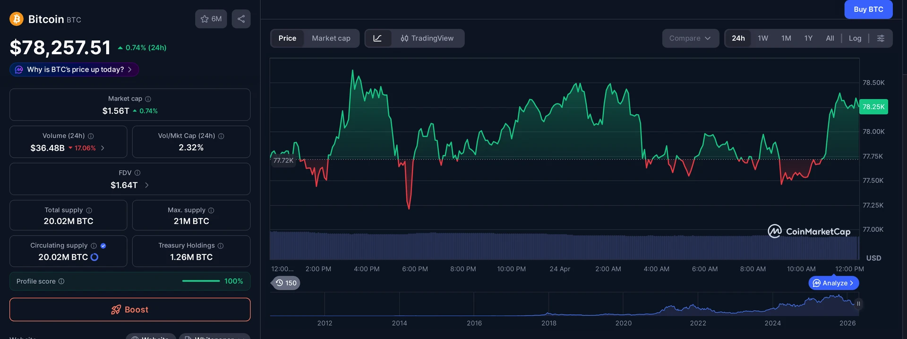Open 'Why is BTC's price up today?'
The width and height of the screenshot is (907, 339).
pyautogui.click(x=74, y=69)
